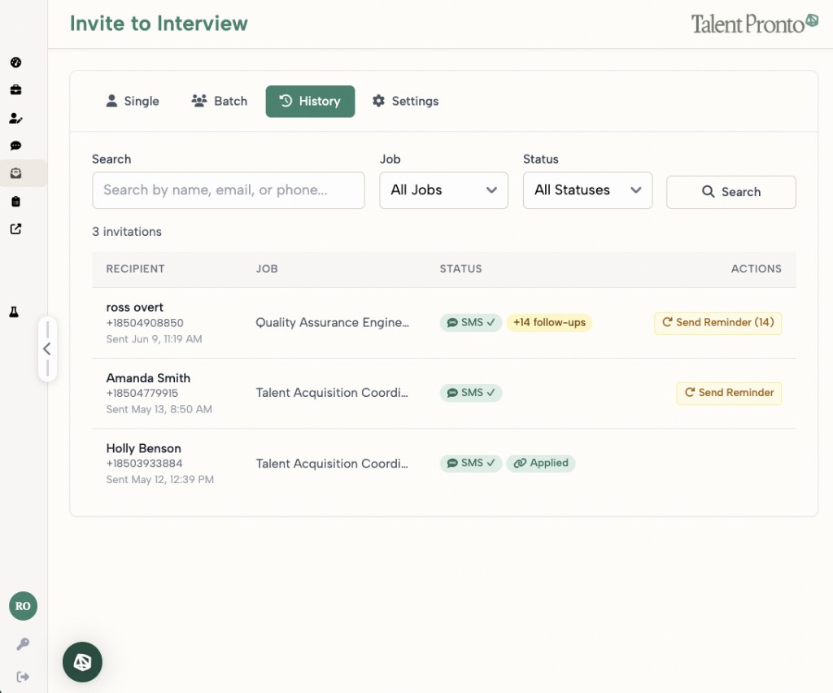Click Quality Assurance Engine... job cell
Viewport: 833px width, 693px height.
(x=332, y=322)
